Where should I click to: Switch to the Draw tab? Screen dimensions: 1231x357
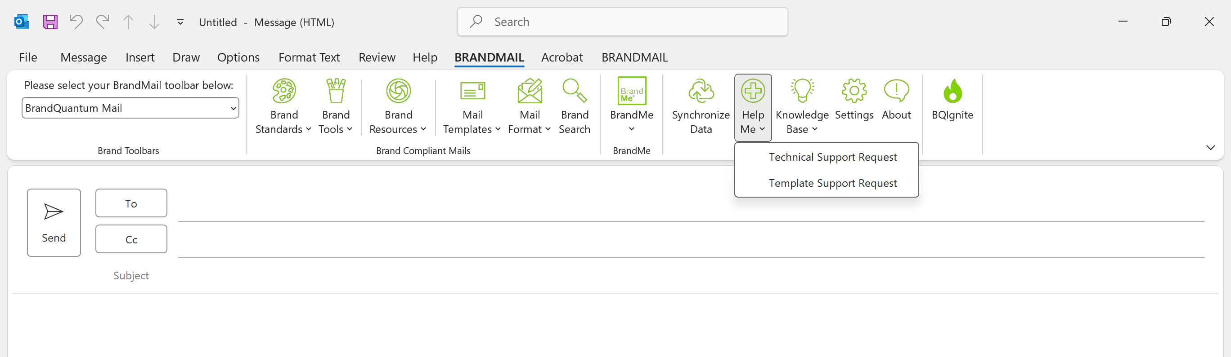[186, 57]
